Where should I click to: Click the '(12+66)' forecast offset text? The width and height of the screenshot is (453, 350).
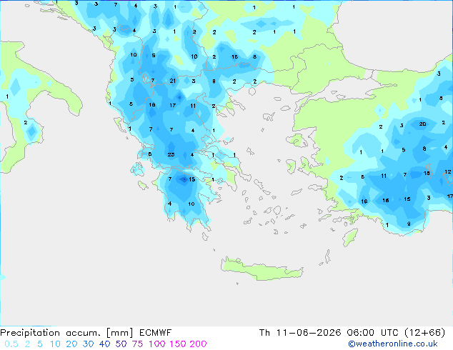coord(424,333)
